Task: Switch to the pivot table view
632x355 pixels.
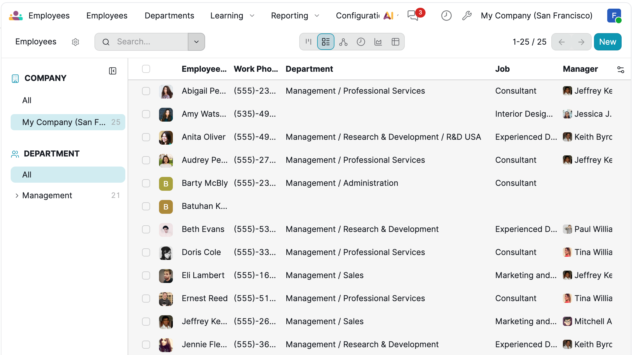Action: pos(395,42)
